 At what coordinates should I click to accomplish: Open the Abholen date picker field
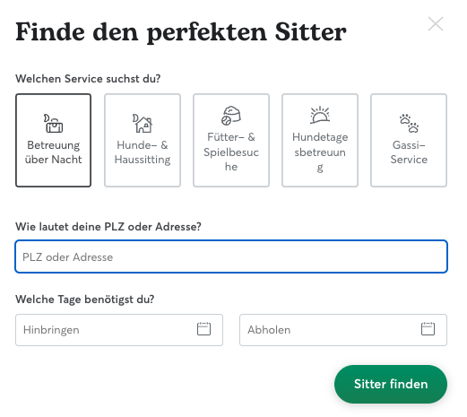tap(343, 330)
